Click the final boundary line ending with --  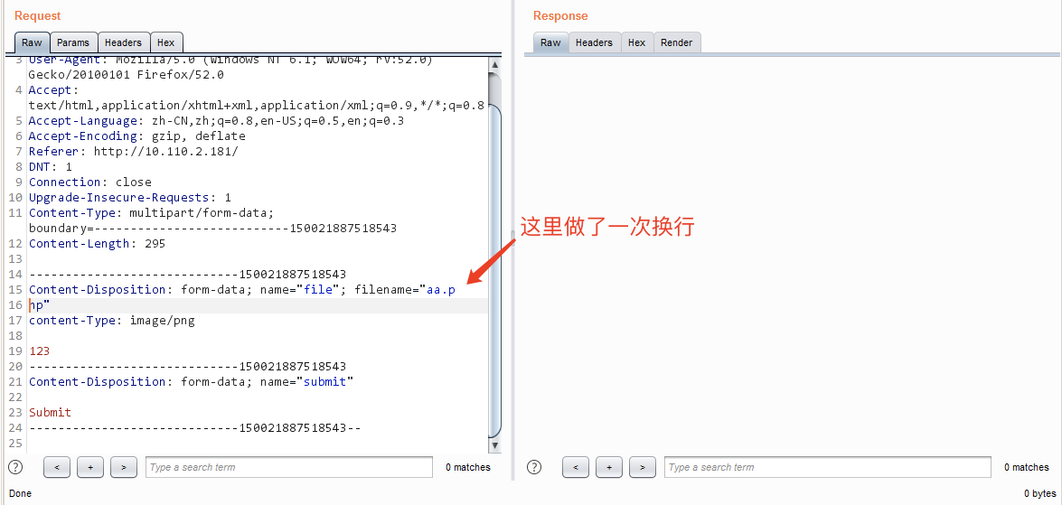(195, 428)
